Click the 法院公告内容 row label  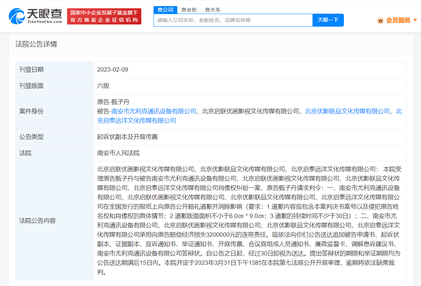pos(37,221)
